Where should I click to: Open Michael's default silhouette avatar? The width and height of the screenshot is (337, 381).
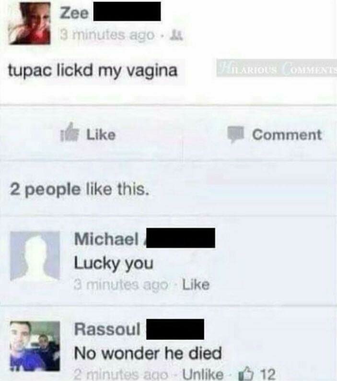(x=35, y=256)
